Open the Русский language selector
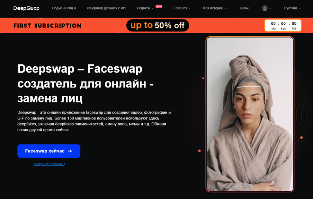 292,8
